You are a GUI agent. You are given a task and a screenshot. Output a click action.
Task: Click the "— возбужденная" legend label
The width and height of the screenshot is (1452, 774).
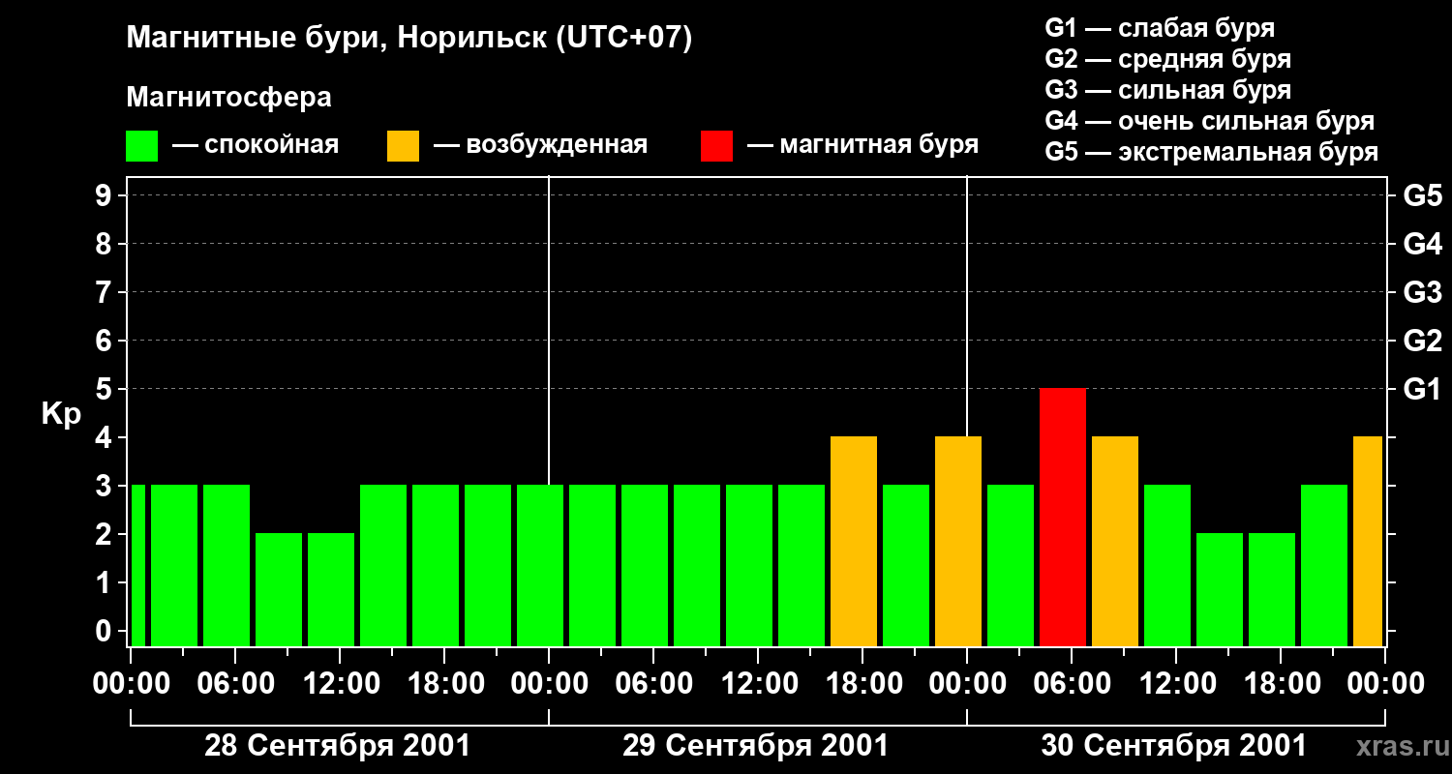tap(540, 145)
